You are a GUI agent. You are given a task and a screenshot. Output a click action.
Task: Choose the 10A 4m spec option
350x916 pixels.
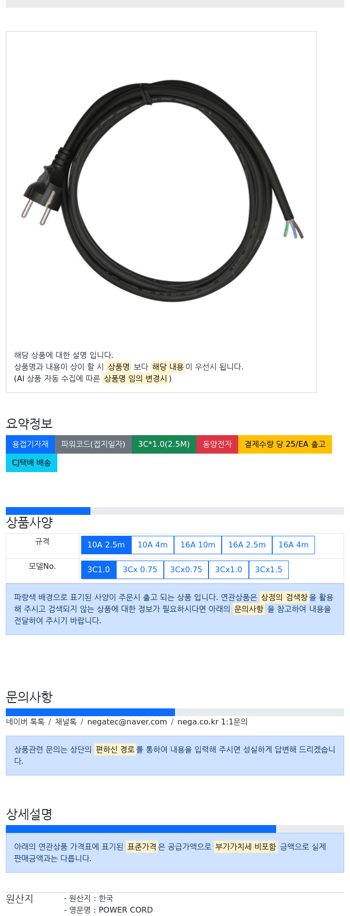[x=153, y=545]
